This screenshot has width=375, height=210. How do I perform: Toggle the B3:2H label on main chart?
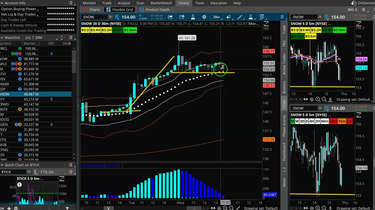point(107,30)
